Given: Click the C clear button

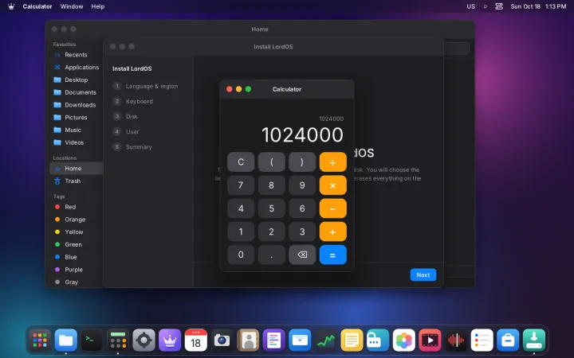Looking at the screenshot, I should [241, 161].
